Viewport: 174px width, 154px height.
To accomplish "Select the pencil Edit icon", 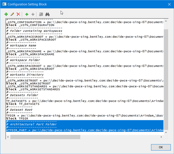I will [12, 14].
